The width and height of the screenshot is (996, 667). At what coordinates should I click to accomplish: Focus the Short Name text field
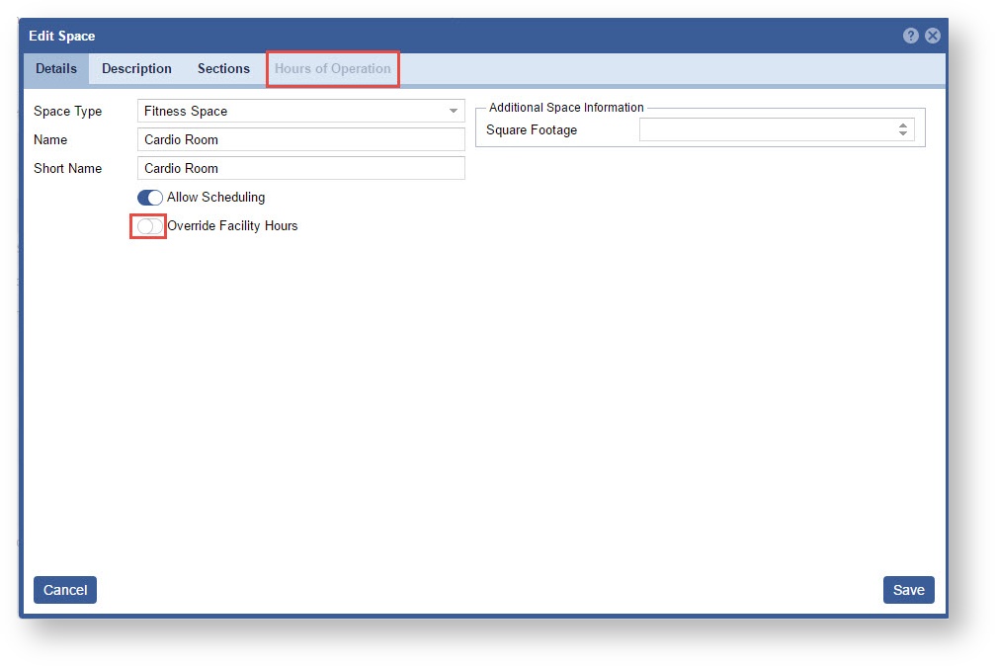pos(301,169)
